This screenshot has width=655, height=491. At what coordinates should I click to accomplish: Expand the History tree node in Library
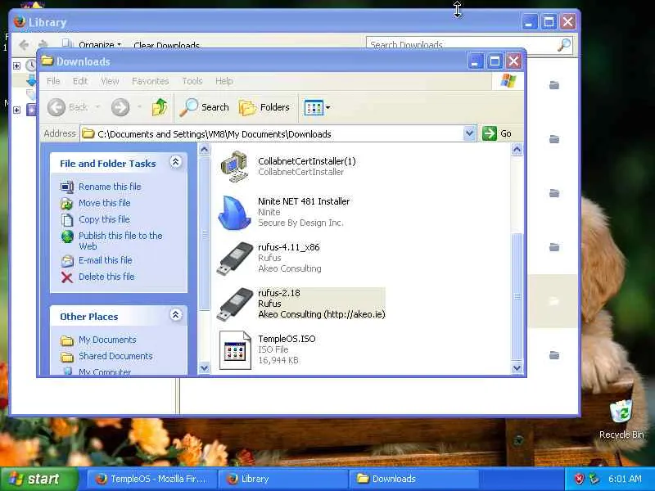pos(16,66)
